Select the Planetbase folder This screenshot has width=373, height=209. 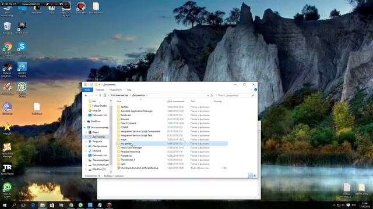126,156
